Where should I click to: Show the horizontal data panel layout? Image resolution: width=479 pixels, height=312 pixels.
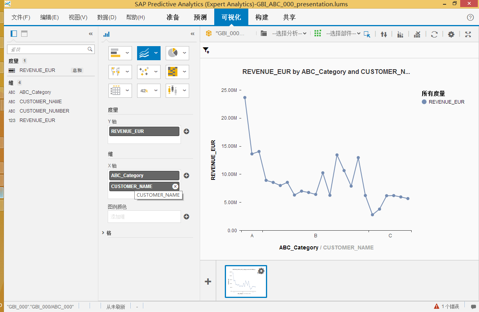[24, 34]
